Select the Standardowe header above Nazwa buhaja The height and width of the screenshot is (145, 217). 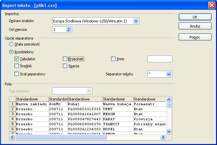tap(118, 99)
